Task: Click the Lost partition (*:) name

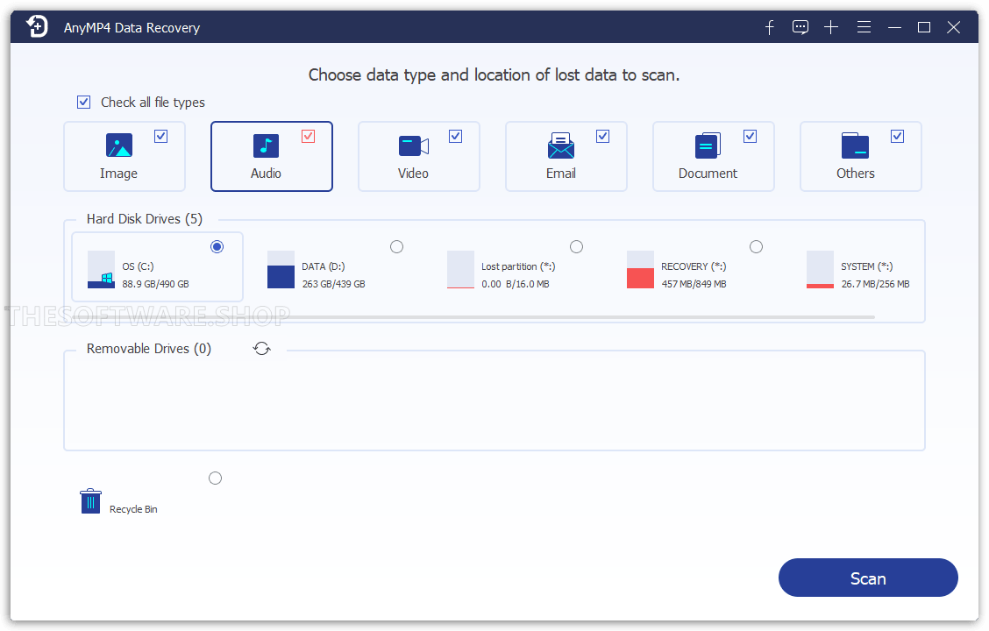Action: coord(518,266)
